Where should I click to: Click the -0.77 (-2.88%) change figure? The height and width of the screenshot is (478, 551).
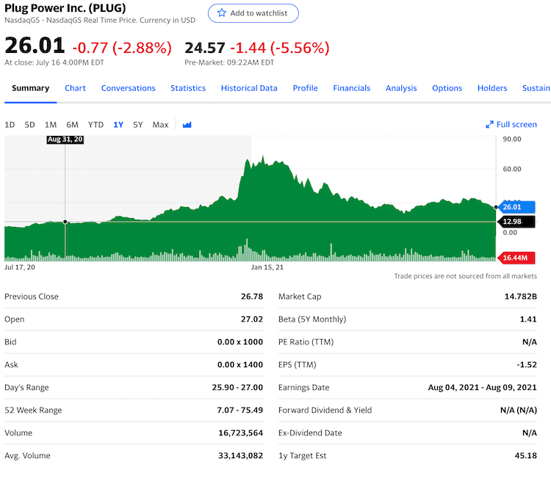[122, 48]
